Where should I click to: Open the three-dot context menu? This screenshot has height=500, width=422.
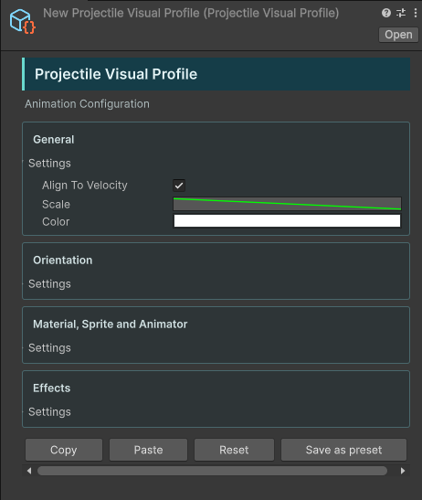(416, 13)
